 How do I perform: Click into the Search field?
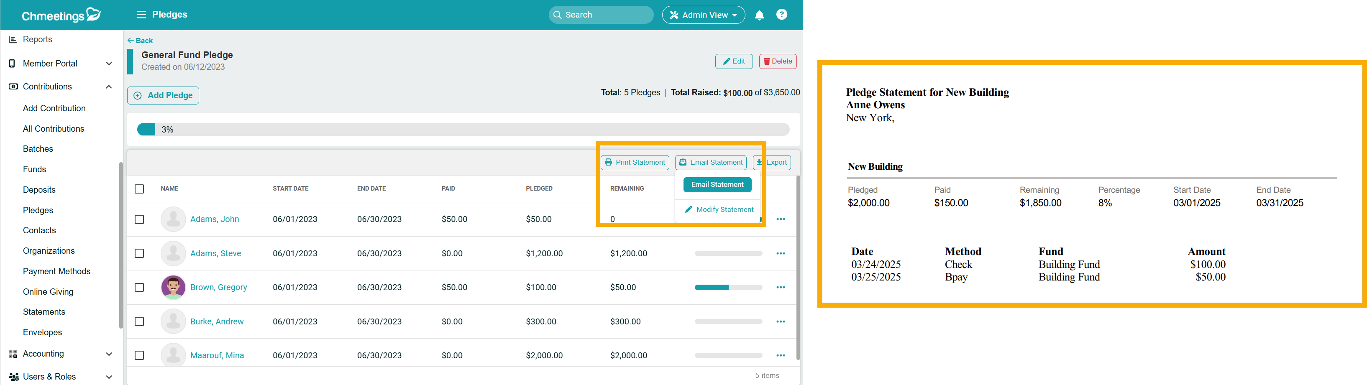click(x=601, y=15)
